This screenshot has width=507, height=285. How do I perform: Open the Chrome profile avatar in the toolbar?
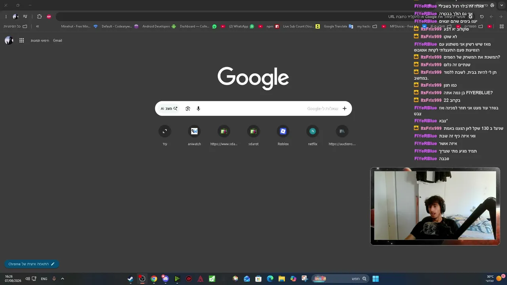click(15, 17)
